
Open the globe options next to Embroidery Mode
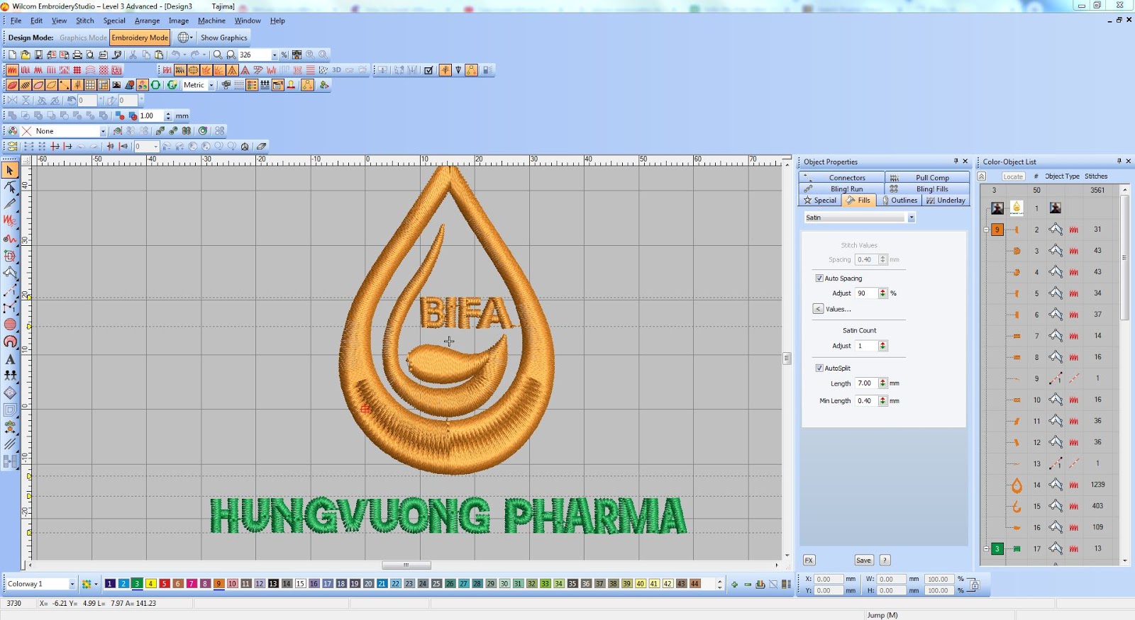pyautogui.click(x=184, y=38)
